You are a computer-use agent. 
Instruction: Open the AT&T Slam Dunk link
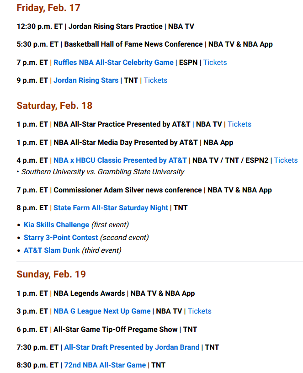52,250
